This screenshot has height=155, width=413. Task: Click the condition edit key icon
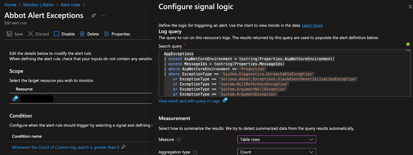click(123, 147)
